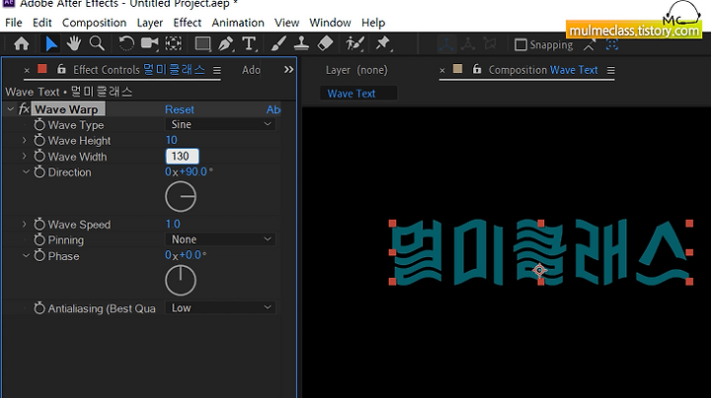
Task: Click snapping collapse-edges icon beside Snapping
Action: coord(590,44)
